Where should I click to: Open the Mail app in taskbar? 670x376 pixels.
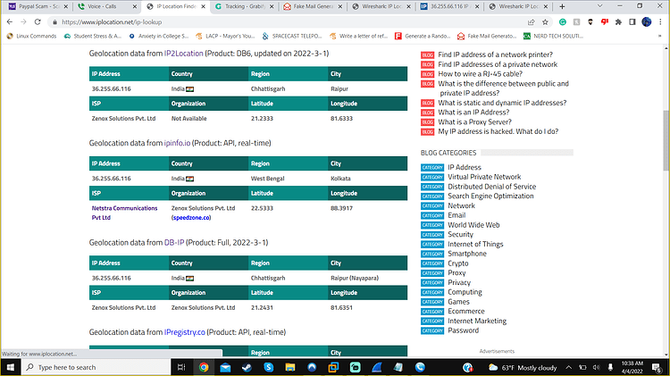click(x=225, y=367)
